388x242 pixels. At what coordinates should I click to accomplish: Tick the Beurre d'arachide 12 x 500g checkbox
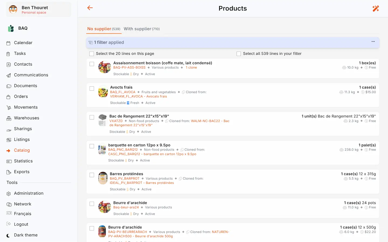(x=92, y=228)
